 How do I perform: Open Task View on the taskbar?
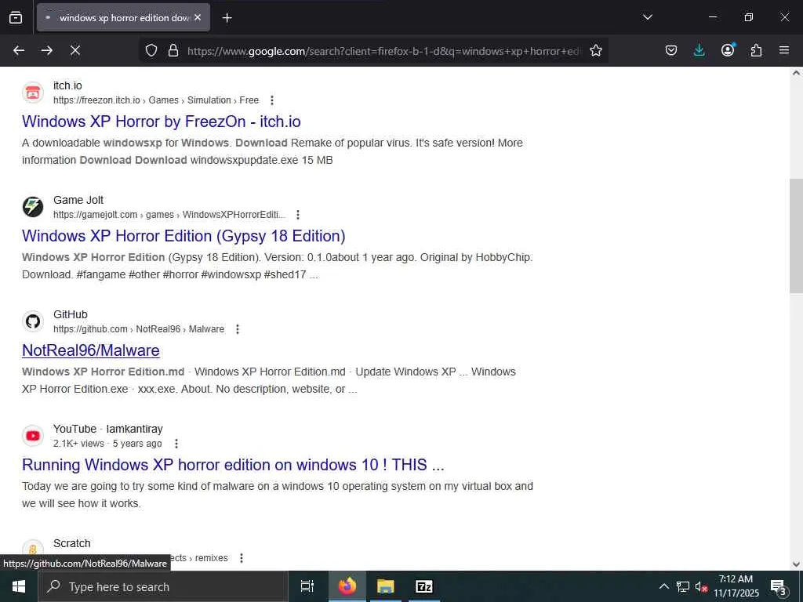[307, 586]
